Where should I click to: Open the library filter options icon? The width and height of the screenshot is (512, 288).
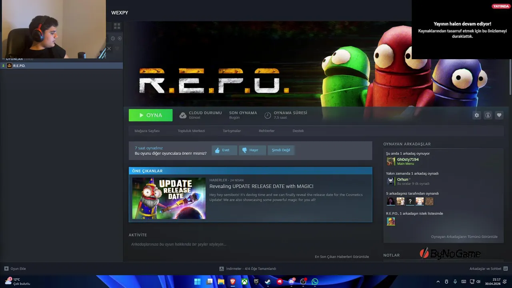(x=117, y=48)
